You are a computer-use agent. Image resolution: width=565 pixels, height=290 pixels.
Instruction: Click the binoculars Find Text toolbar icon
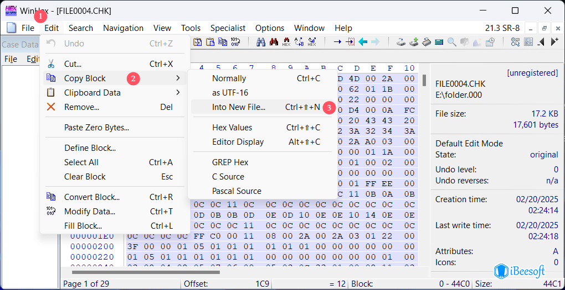[x=261, y=42]
